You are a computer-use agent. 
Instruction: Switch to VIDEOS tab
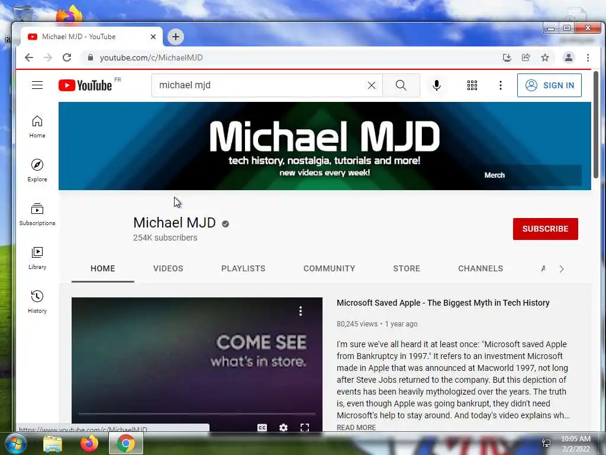[x=168, y=268]
